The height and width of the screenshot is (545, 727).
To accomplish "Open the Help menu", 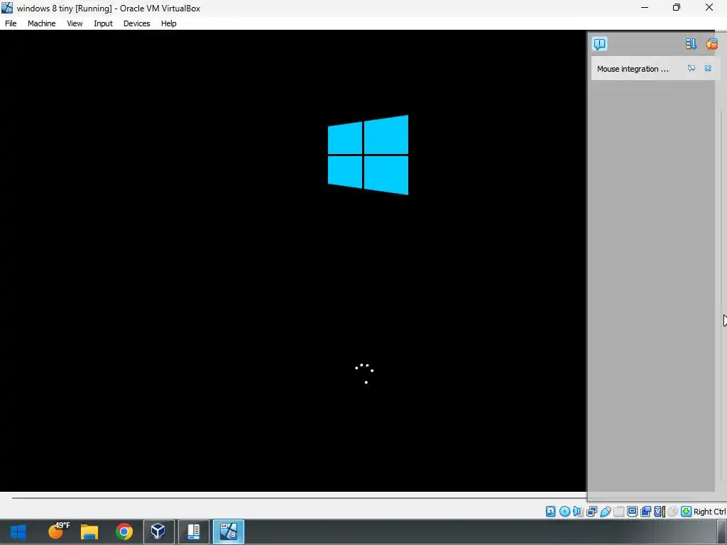I will pos(168,23).
